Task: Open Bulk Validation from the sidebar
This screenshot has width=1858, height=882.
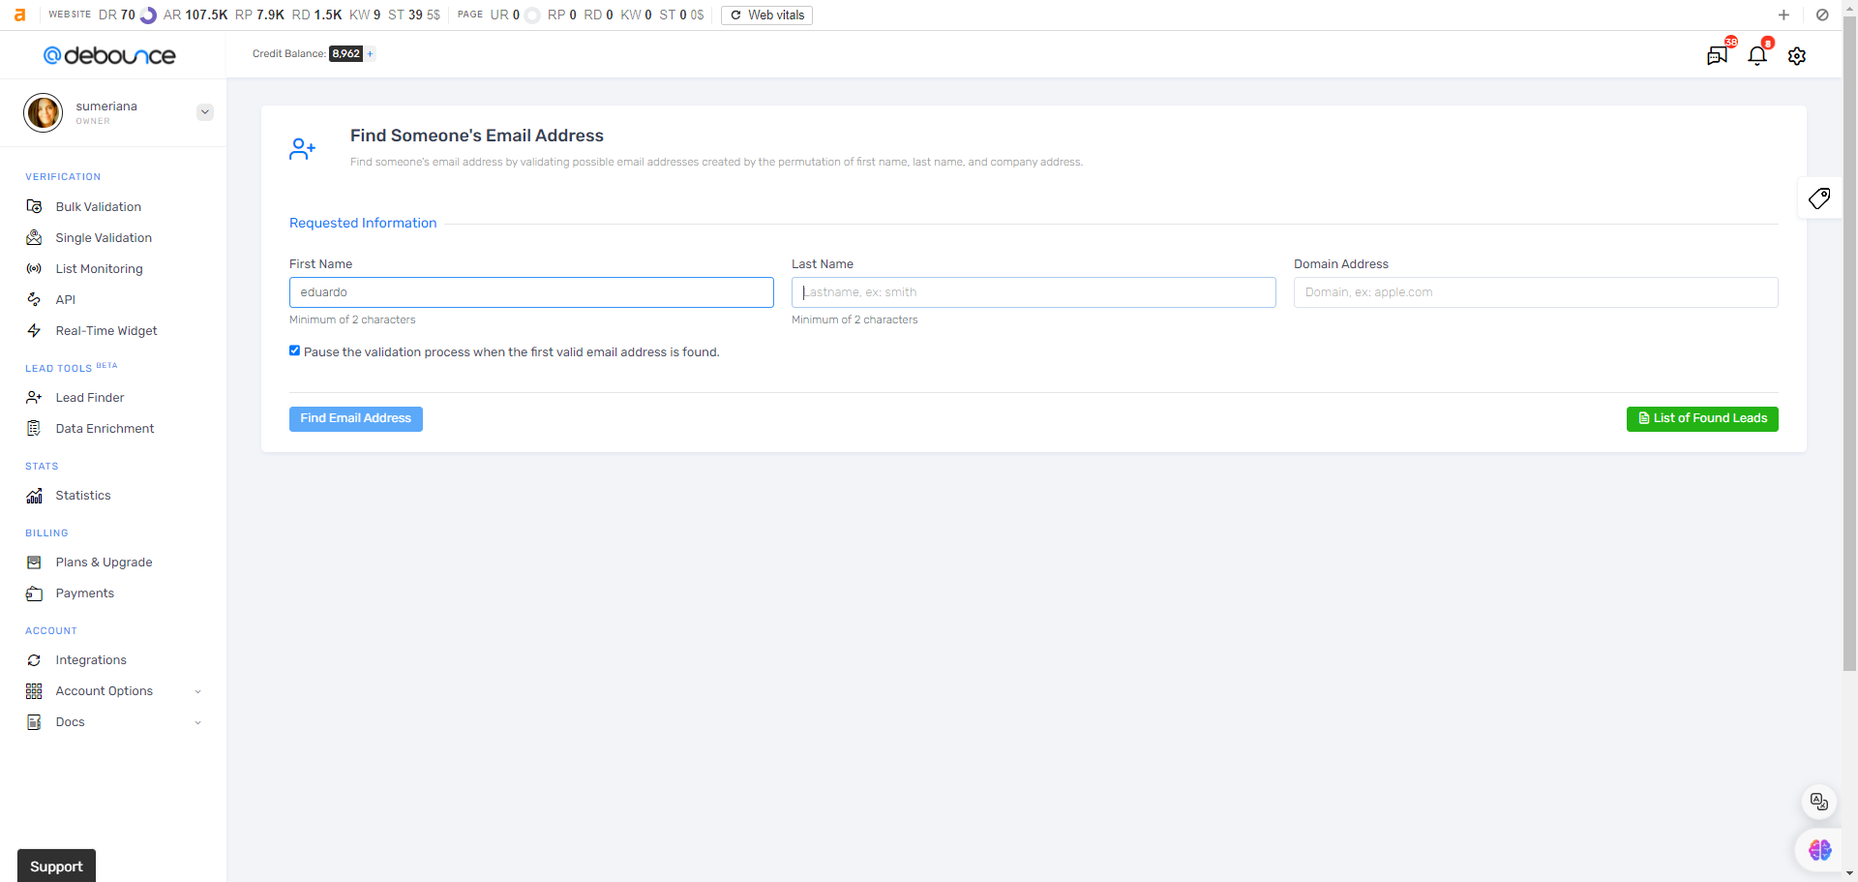Action: point(98,207)
